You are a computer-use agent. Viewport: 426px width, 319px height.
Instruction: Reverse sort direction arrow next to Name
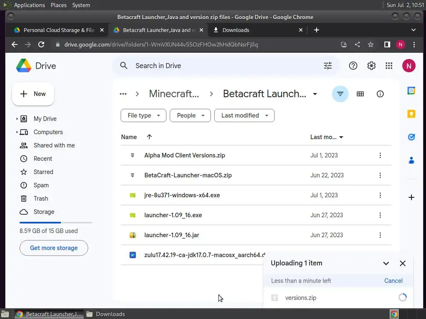click(149, 137)
